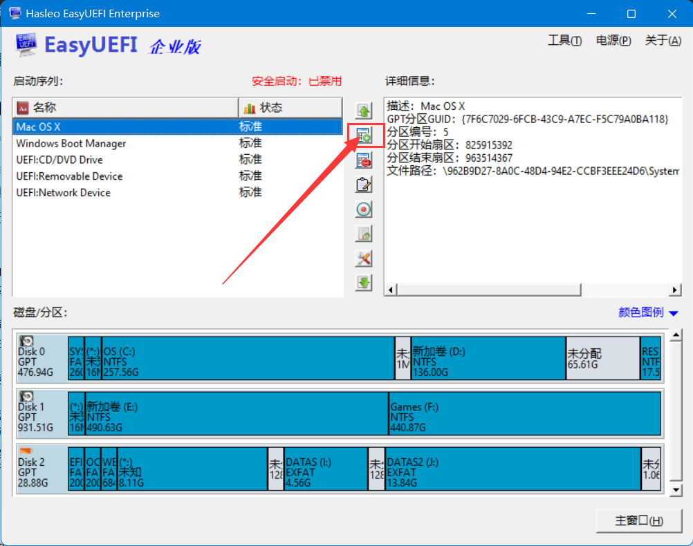Sort boot list by 名称 column header

tap(126, 108)
